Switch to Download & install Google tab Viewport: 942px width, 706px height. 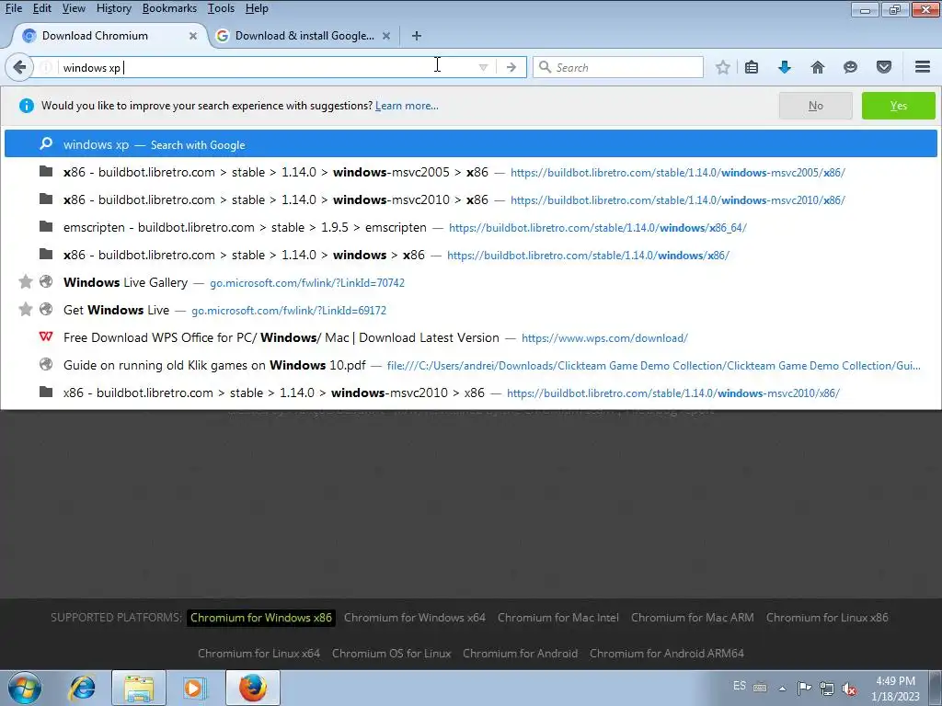[304, 36]
